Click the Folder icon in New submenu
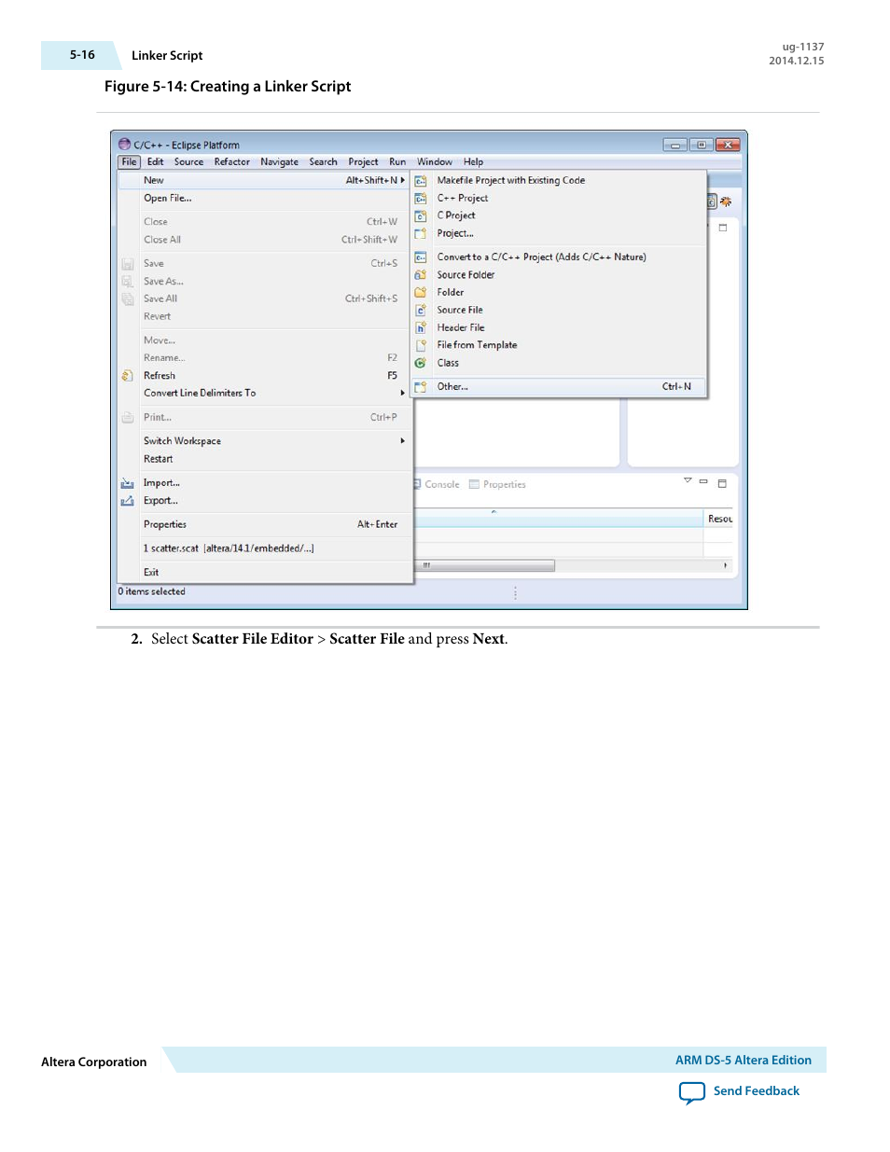 [420, 292]
